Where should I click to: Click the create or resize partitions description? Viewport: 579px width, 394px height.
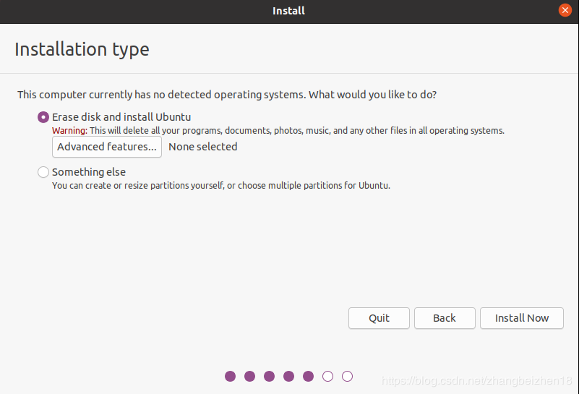coord(220,186)
